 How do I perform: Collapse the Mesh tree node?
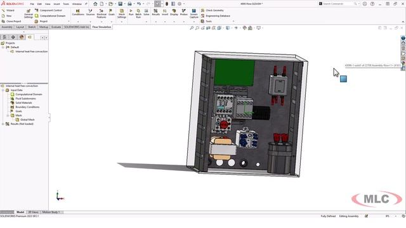(8, 115)
